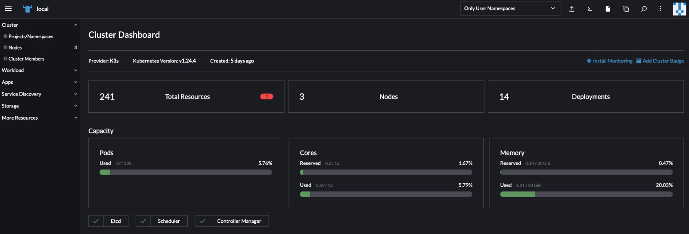This screenshot has height=234, width=689.
Task: Open the 14 Deployments card
Action: (x=586, y=97)
